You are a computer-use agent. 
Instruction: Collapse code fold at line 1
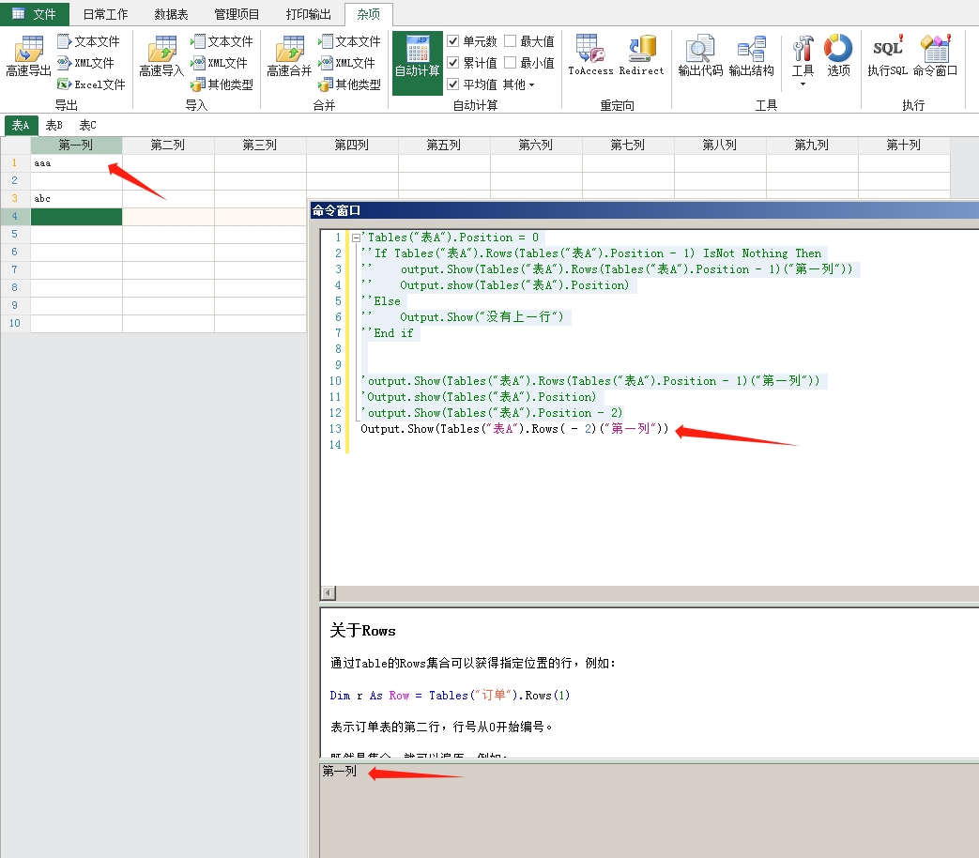pos(355,237)
